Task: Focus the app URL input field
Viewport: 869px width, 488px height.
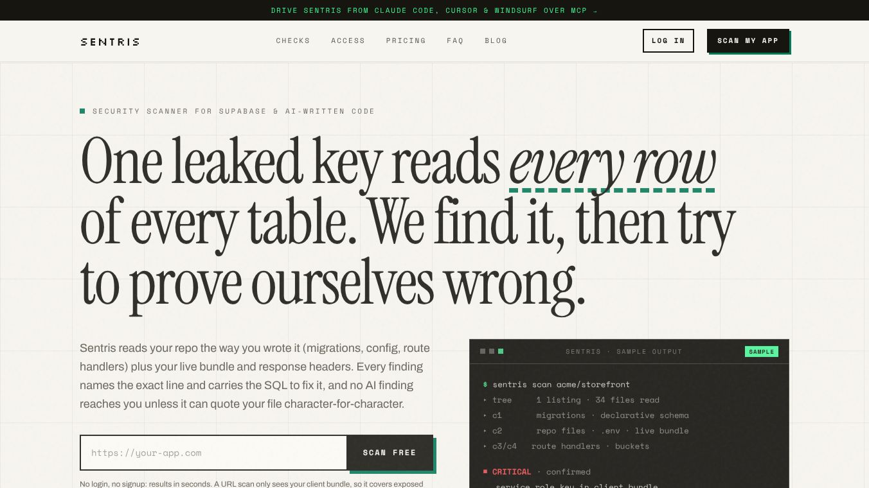Action: click(x=213, y=453)
